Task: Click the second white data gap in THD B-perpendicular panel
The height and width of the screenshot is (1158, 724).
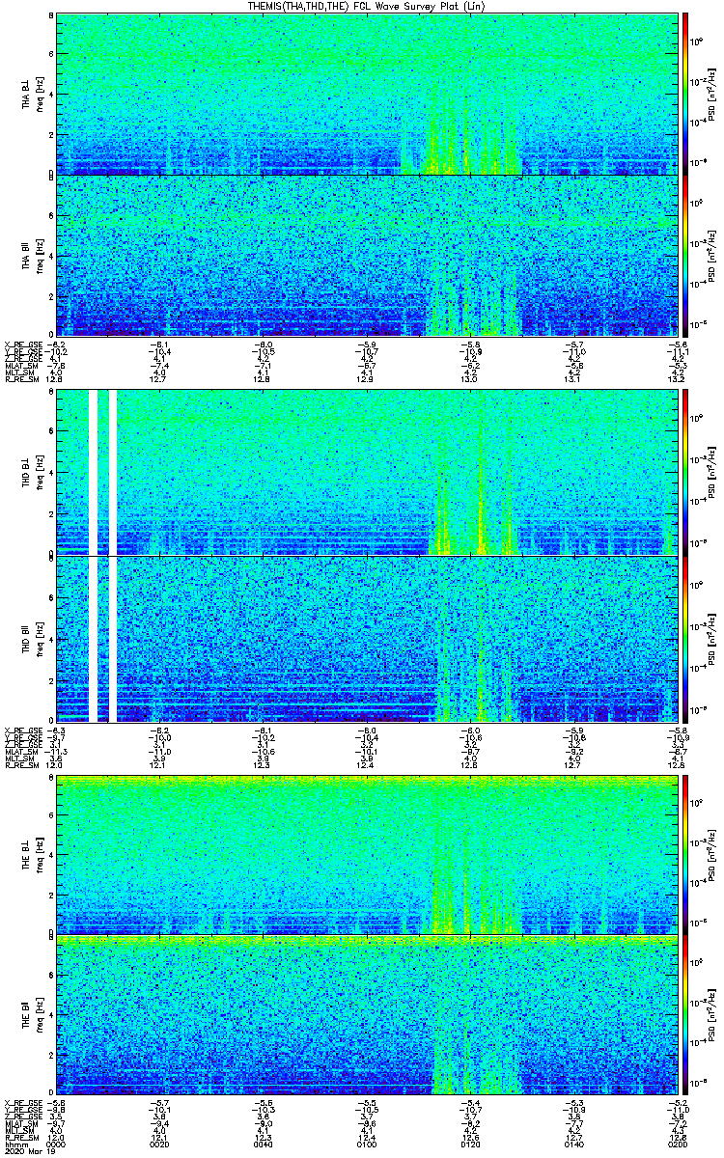Action: tap(113, 472)
